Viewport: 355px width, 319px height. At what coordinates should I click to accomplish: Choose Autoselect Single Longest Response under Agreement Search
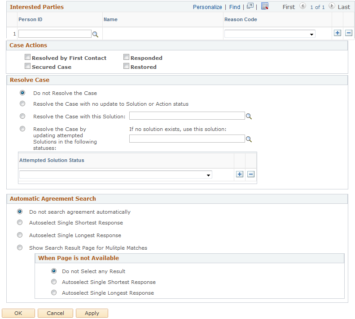[20, 235]
